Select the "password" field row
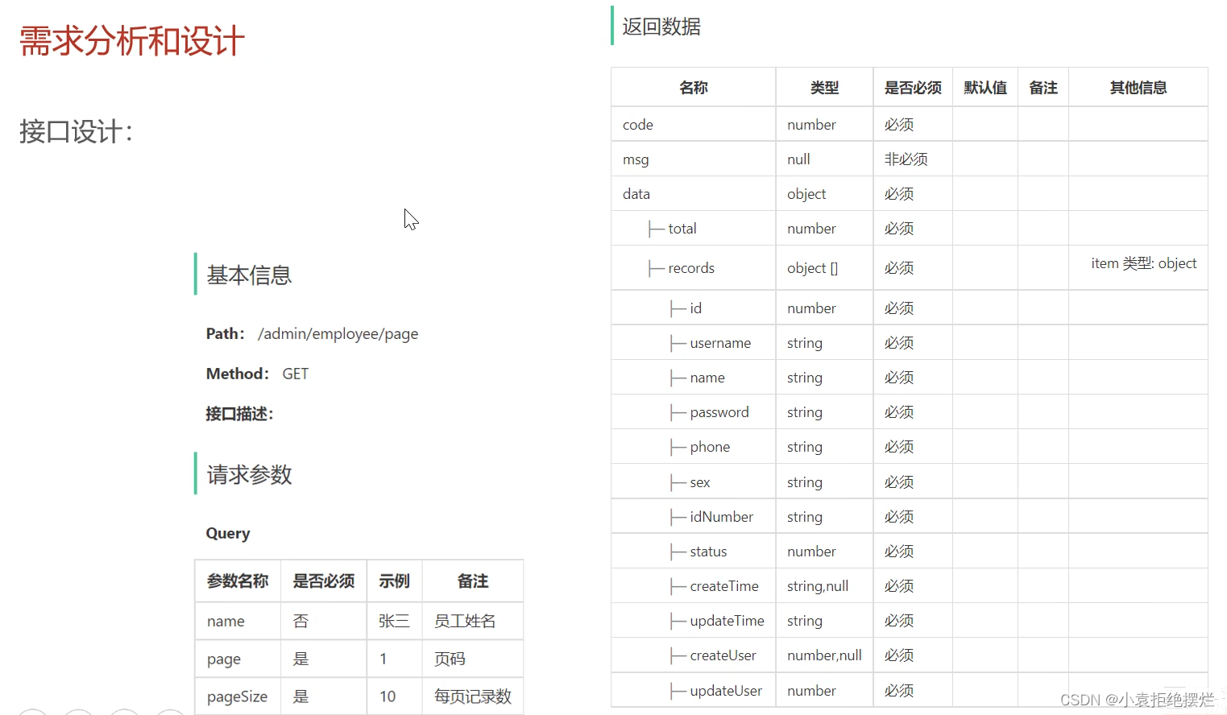This screenshot has width=1227, height=715. click(719, 411)
